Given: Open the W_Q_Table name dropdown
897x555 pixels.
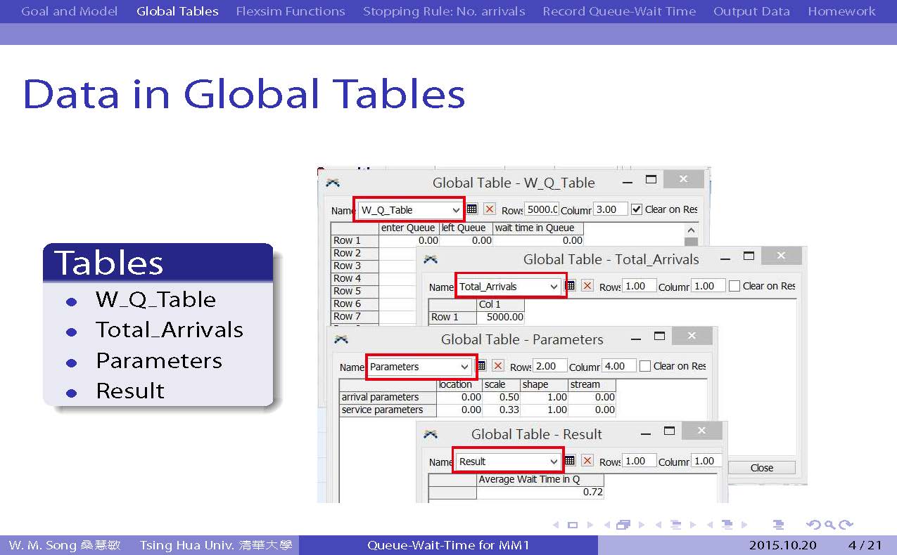Looking at the screenshot, I should pos(456,210).
